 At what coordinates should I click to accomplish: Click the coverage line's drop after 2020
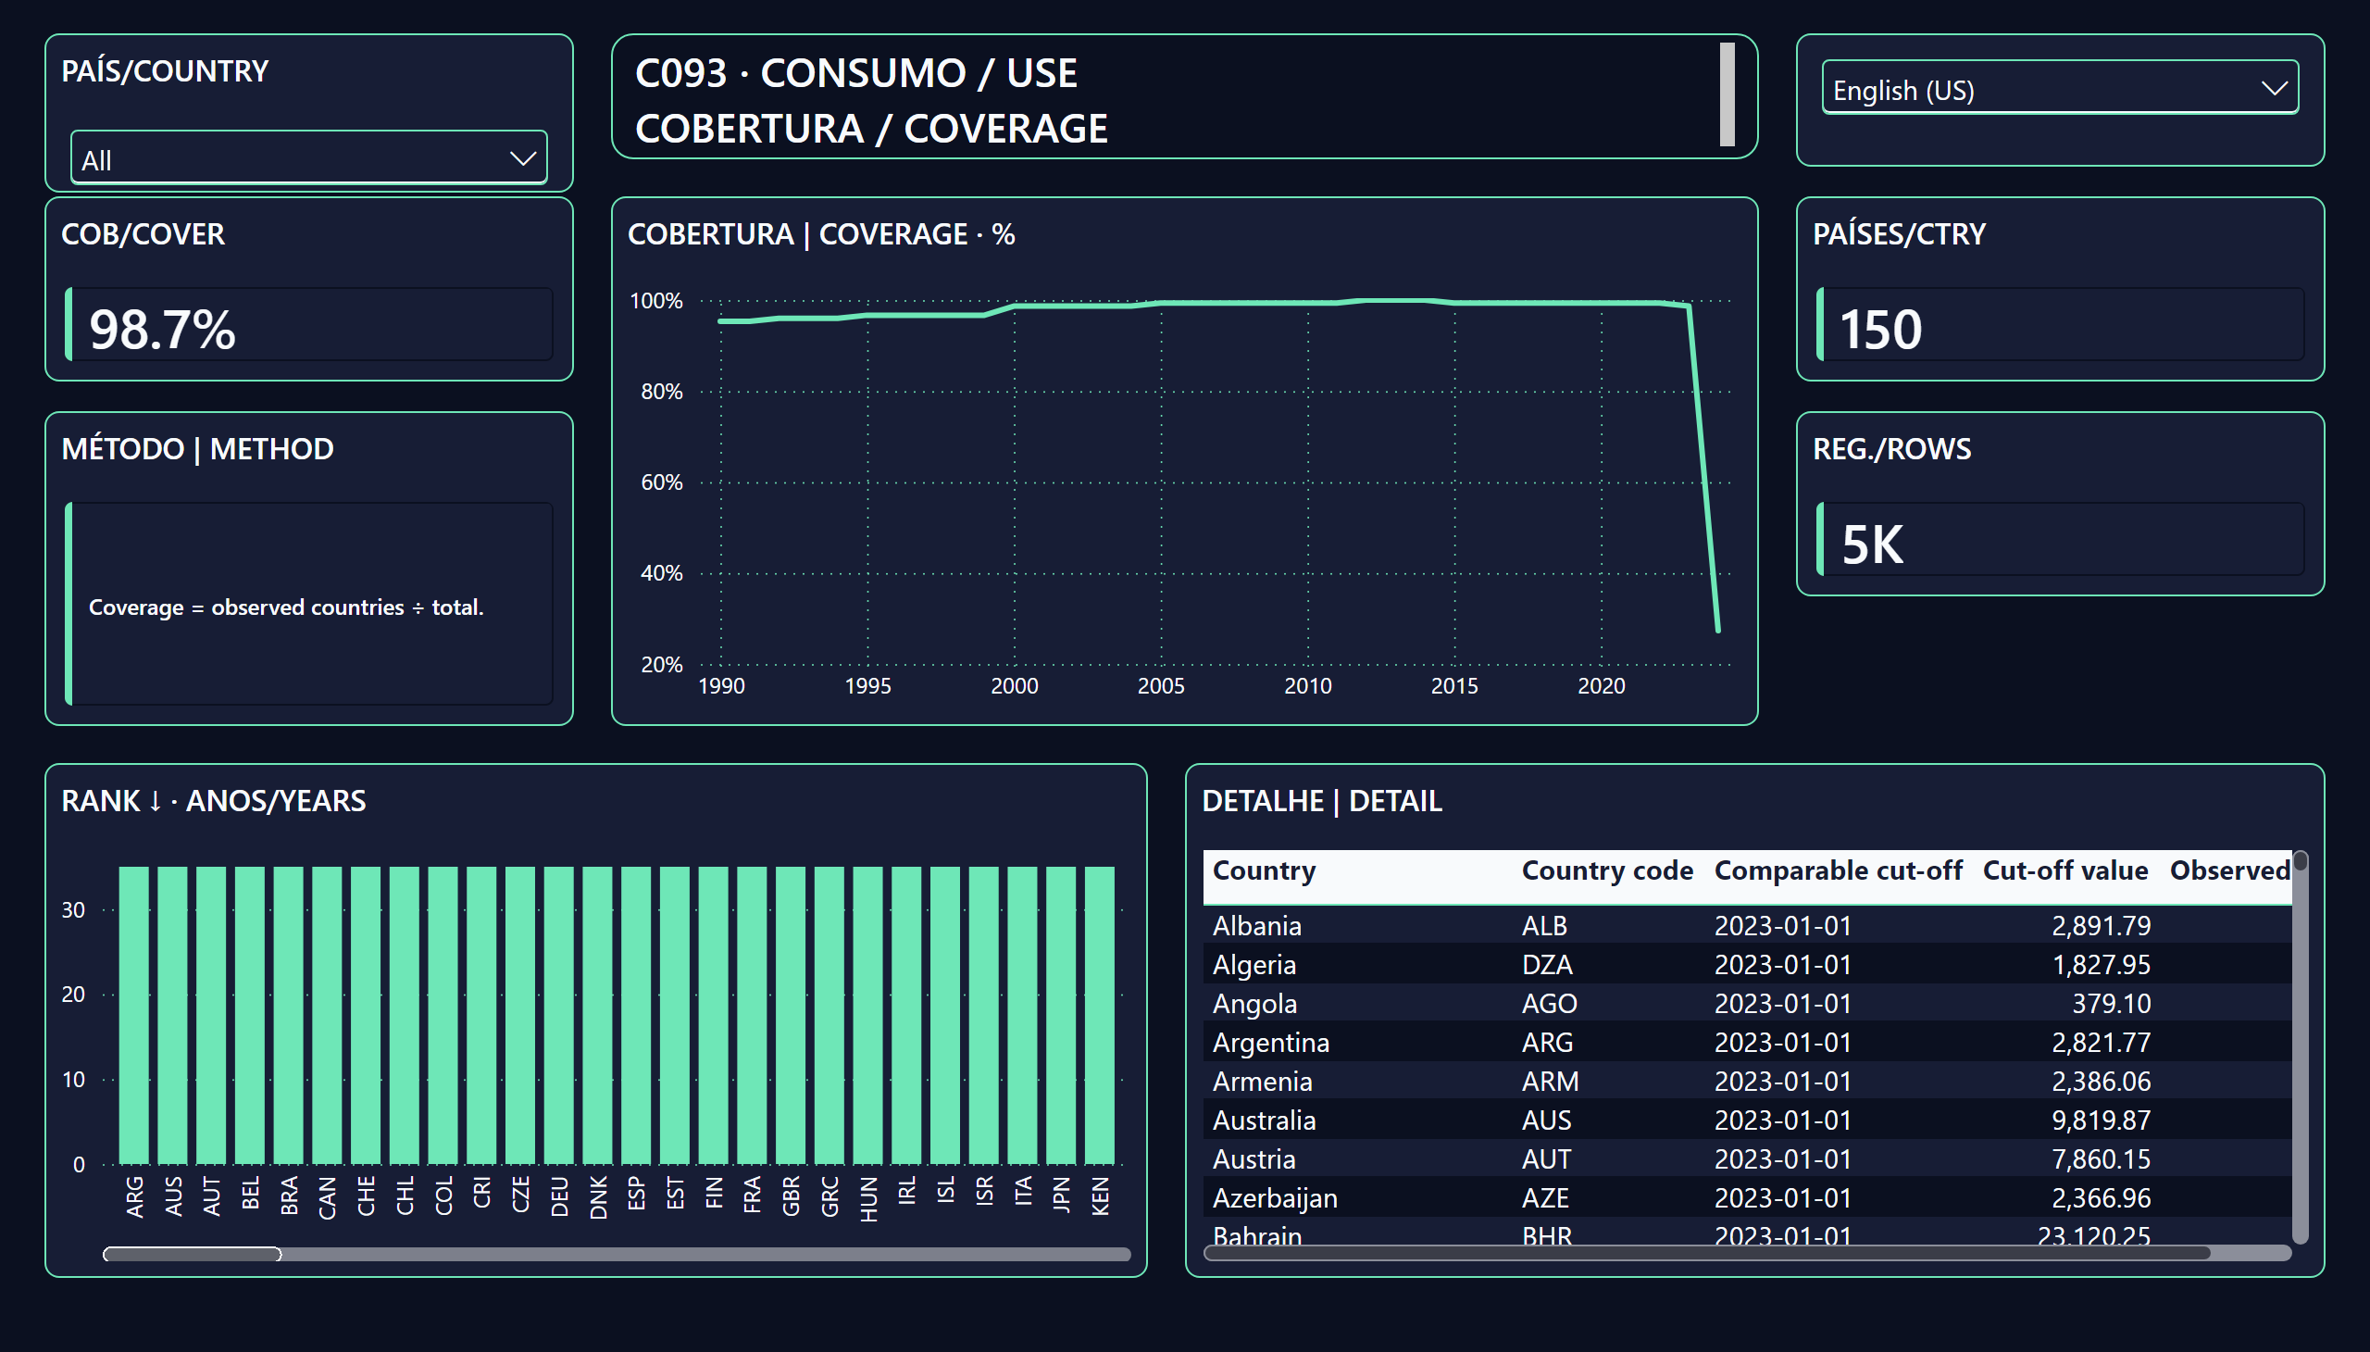pyautogui.click(x=1703, y=469)
